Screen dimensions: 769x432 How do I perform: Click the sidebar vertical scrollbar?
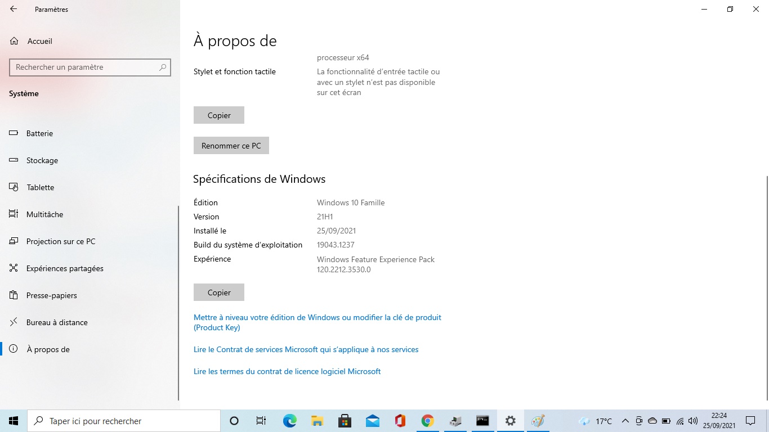[x=178, y=303]
